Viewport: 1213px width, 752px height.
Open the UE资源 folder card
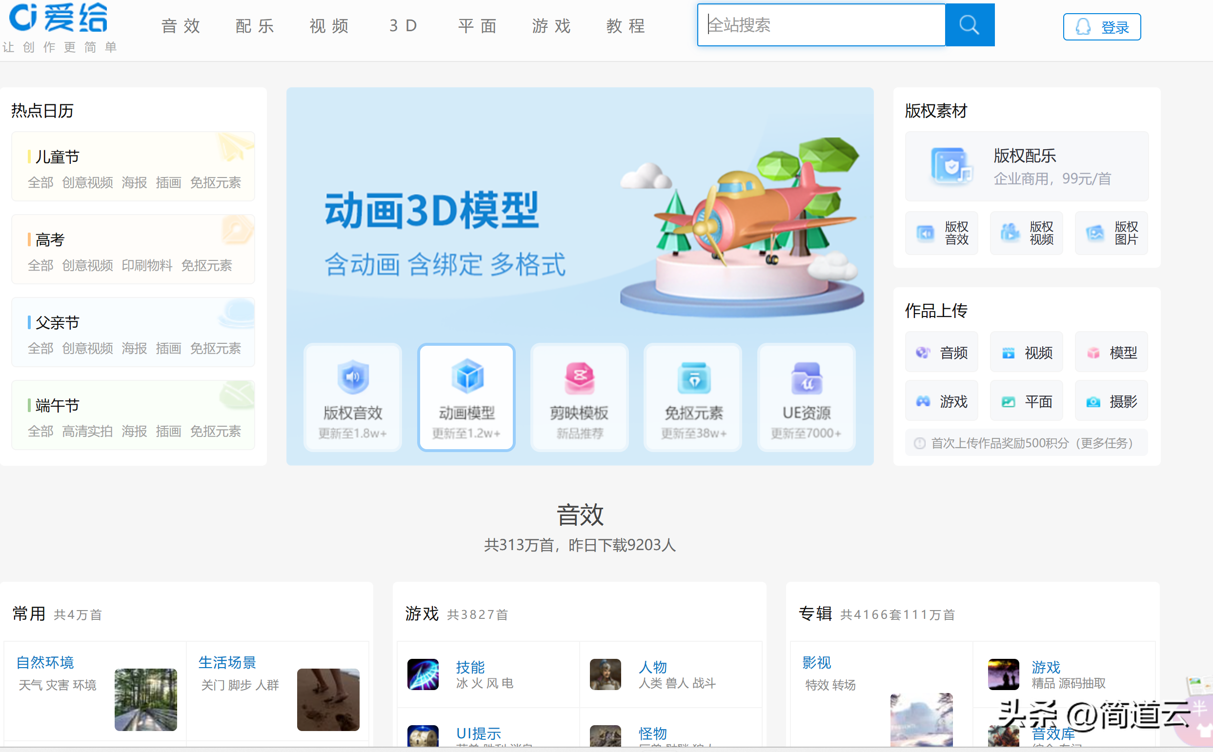pyautogui.click(x=806, y=398)
